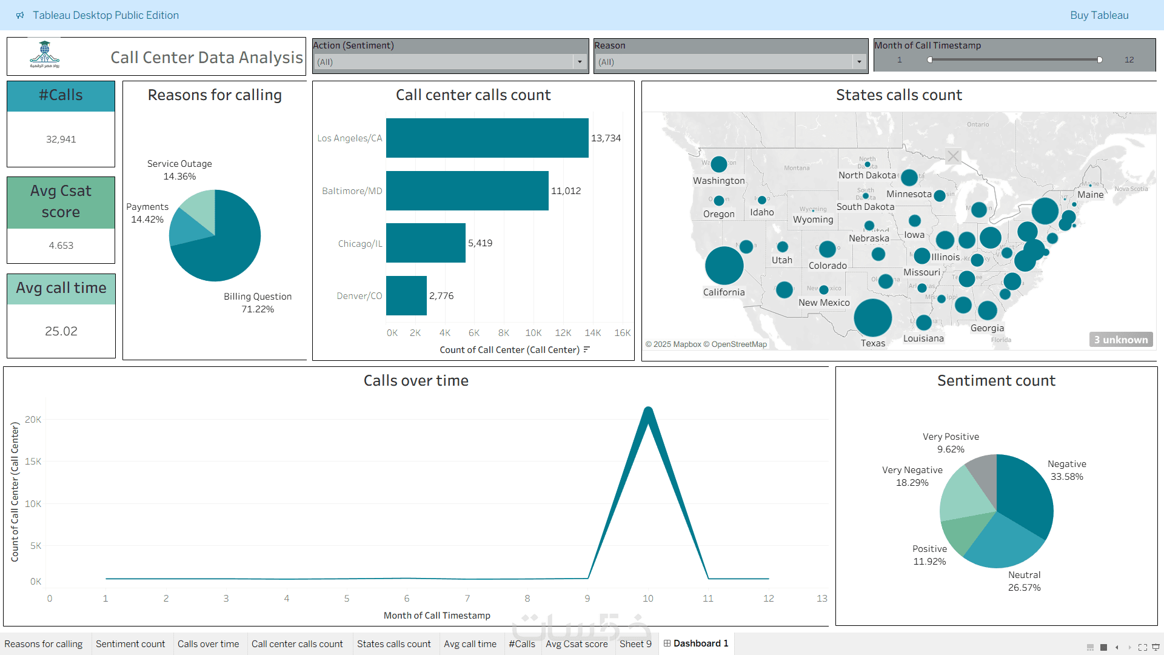
Task: Switch to the Sentiment count tab
Action: point(130,644)
